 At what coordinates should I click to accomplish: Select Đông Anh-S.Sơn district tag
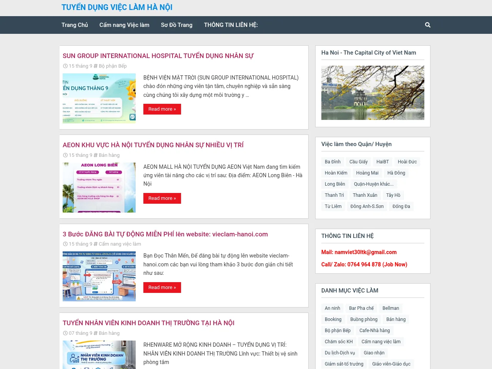[367, 206]
